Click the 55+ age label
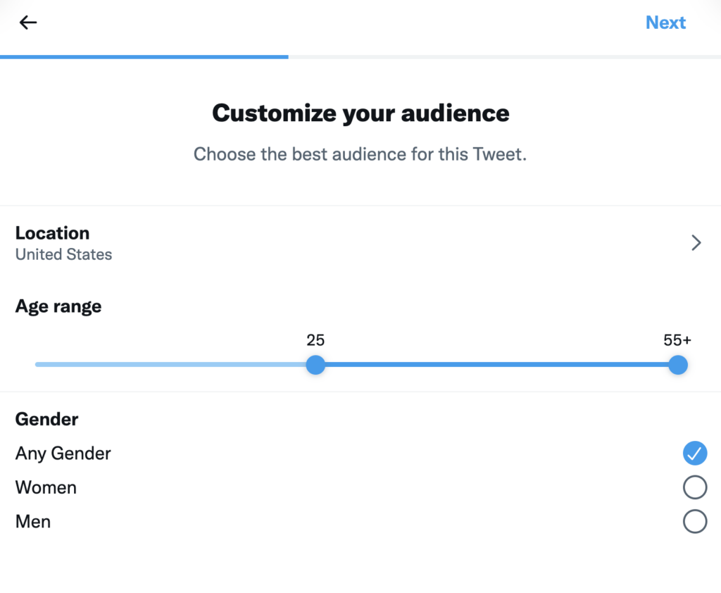This screenshot has width=721, height=593. (676, 340)
